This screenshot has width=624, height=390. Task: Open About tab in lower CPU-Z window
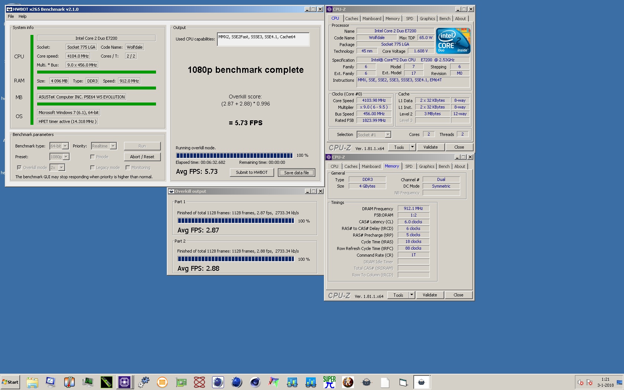[459, 166]
